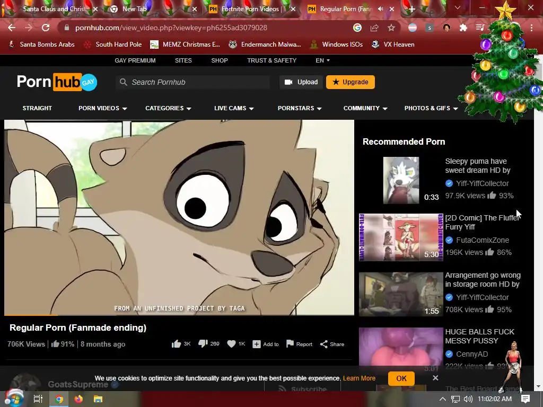Open the Extensions puzzle piece menu
543x407 pixels.
[x=463, y=28]
